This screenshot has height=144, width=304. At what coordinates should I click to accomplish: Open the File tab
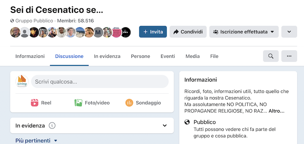[214, 56]
